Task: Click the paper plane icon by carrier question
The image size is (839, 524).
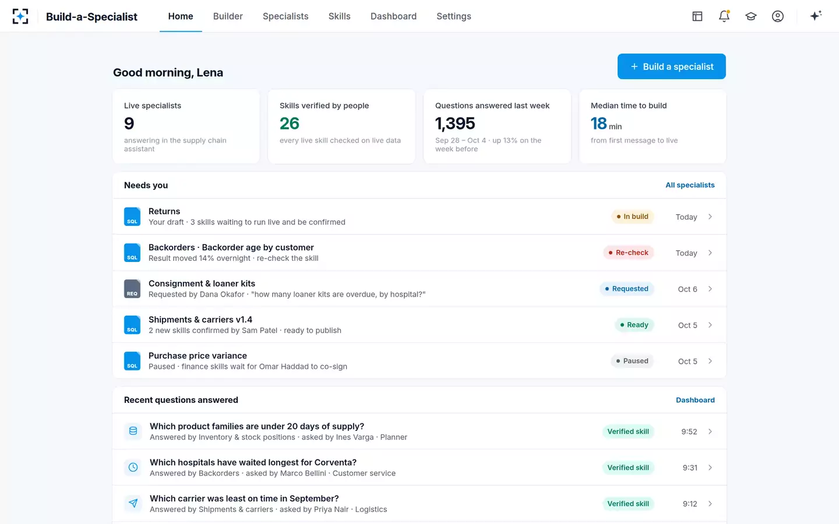Action: click(133, 504)
